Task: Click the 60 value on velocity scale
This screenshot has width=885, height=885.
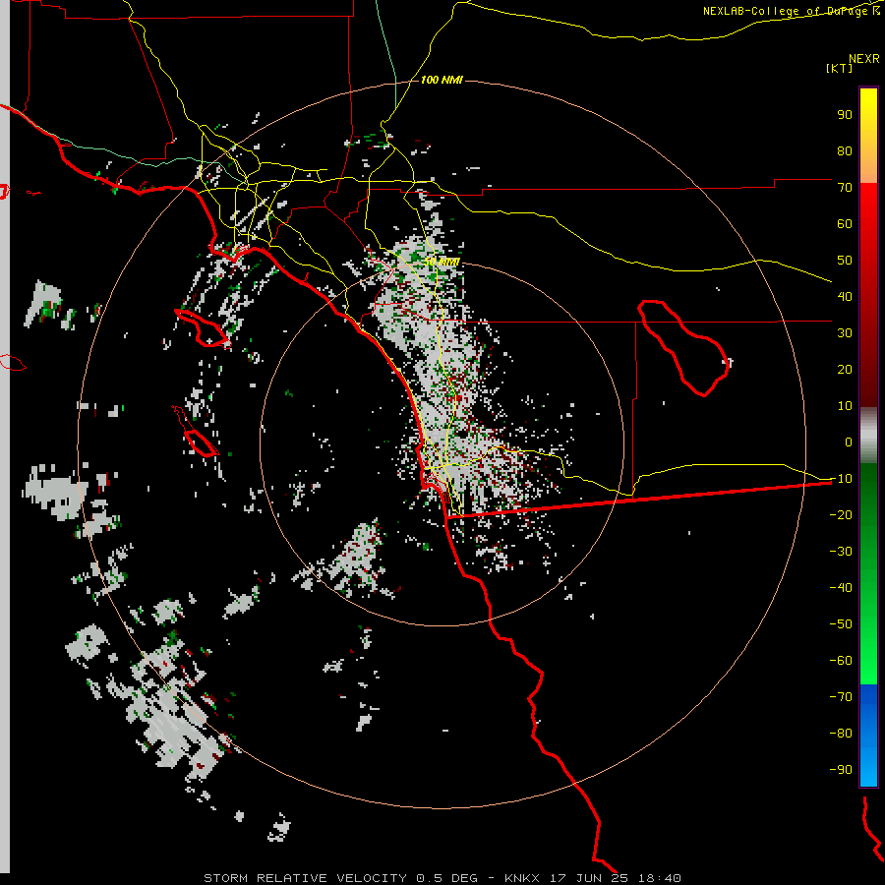Action: pyautogui.click(x=845, y=223)
